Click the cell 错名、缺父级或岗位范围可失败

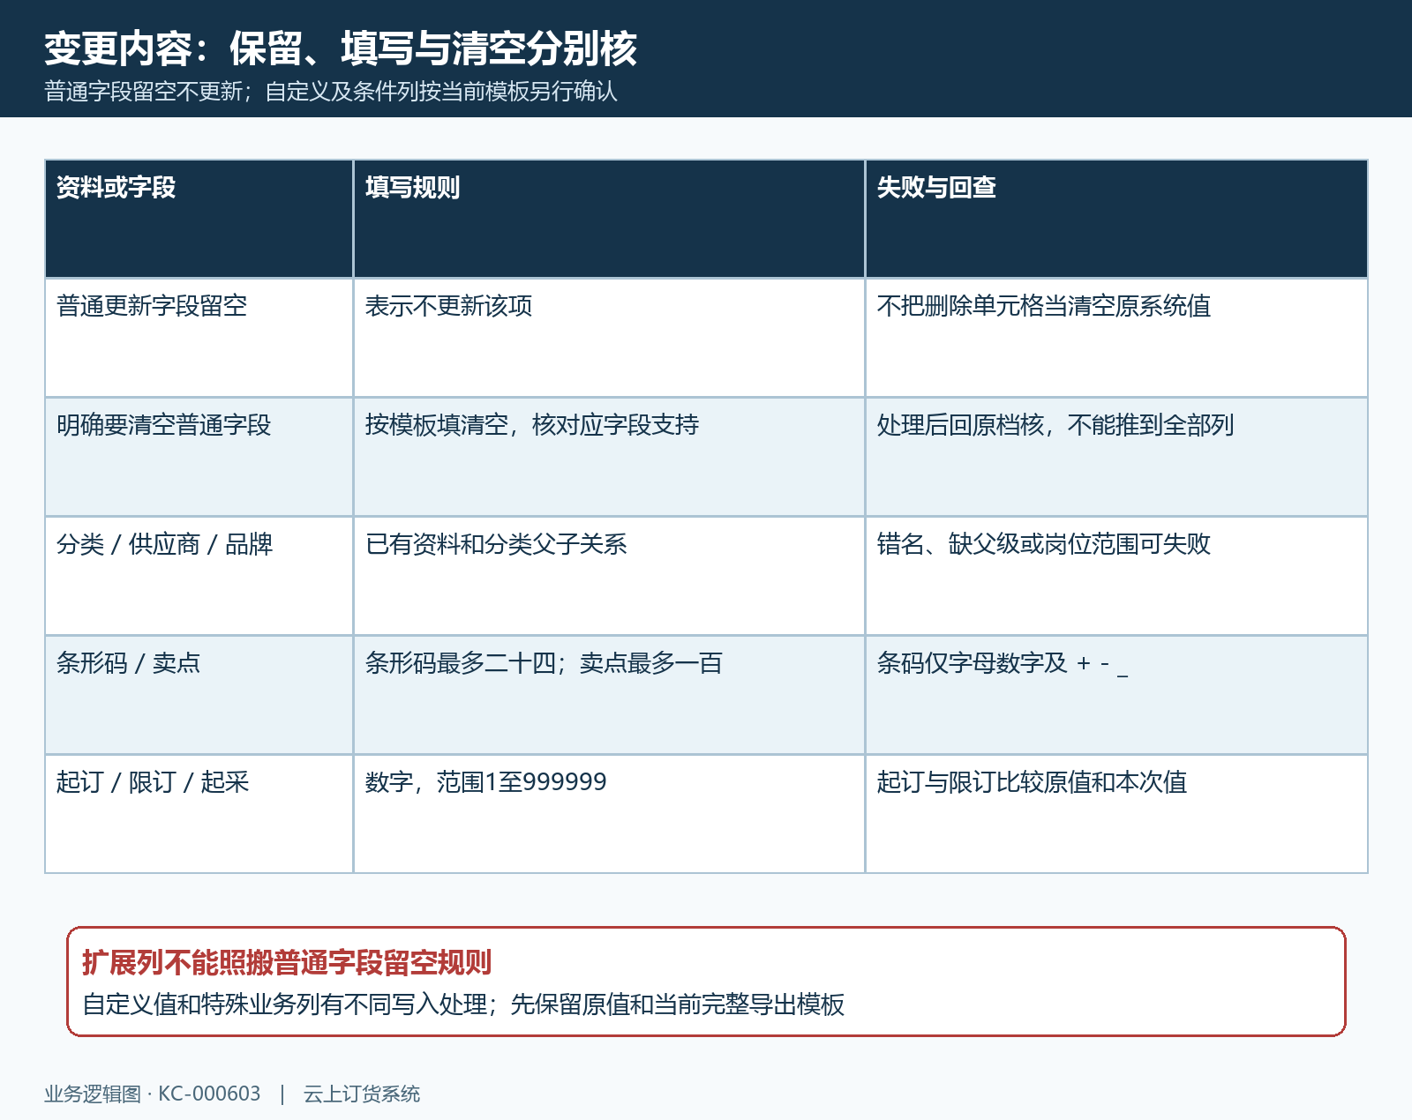pyautogui.click(x=1116, y=576)
